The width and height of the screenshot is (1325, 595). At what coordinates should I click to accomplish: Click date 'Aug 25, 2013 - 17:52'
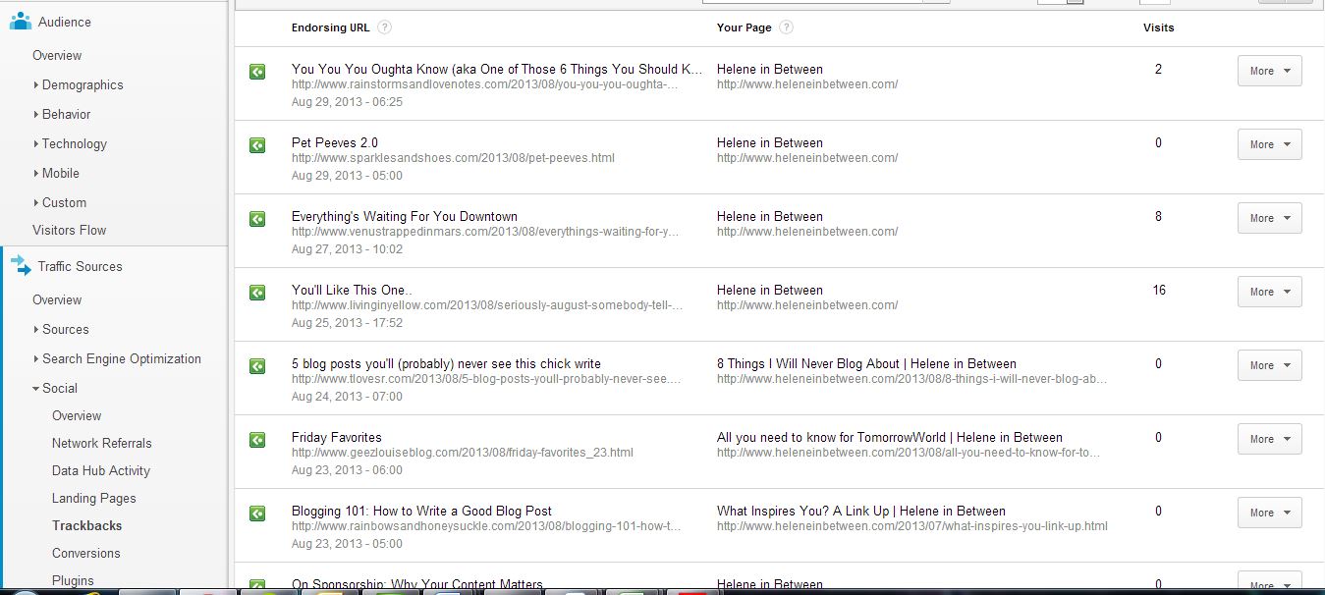[347, 323]
